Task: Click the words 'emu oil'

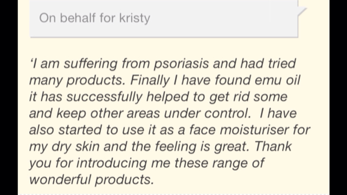Action: click(x=277, y=80)
